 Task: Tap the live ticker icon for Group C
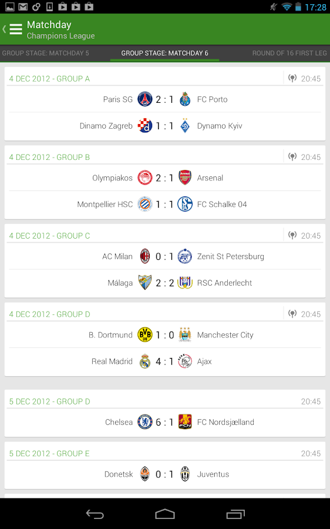pyautogui.click(x=292, y=235)
